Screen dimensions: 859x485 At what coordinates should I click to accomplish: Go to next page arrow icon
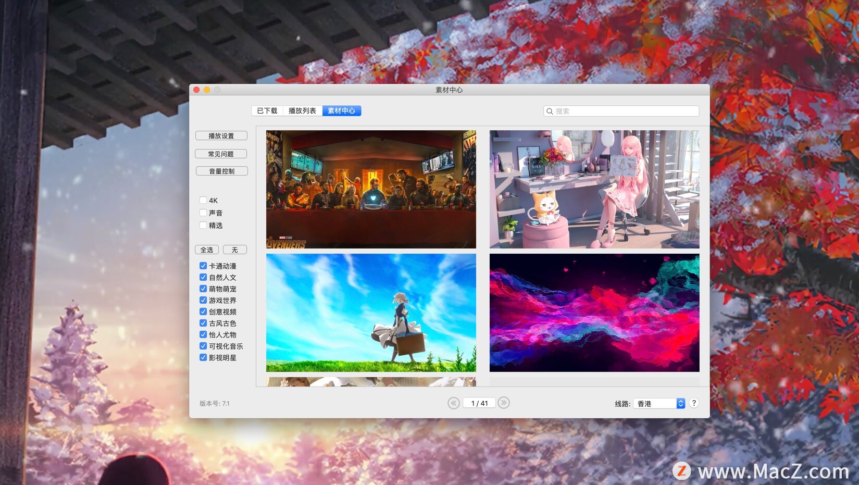pyautogui.click(x=503, y=403)
